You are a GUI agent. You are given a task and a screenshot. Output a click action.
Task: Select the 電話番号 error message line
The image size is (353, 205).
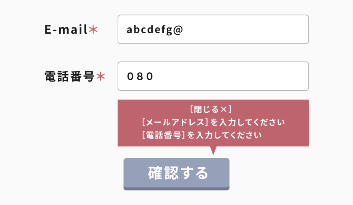[x=202, y=135]
